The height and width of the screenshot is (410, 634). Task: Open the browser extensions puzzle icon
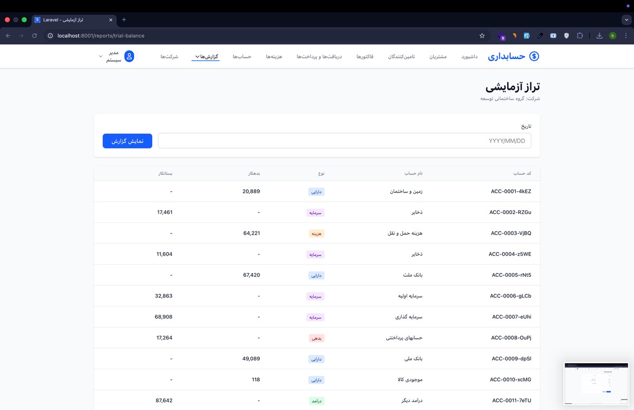[x=580, y=36]
